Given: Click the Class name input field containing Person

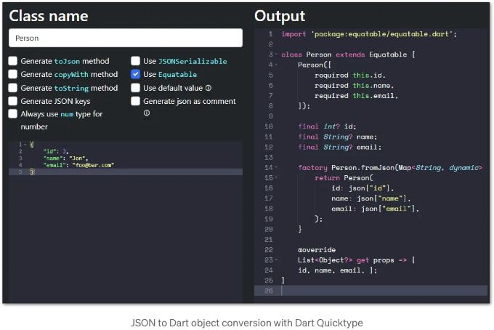Looking at the screenshot, I should coord(126,38).
